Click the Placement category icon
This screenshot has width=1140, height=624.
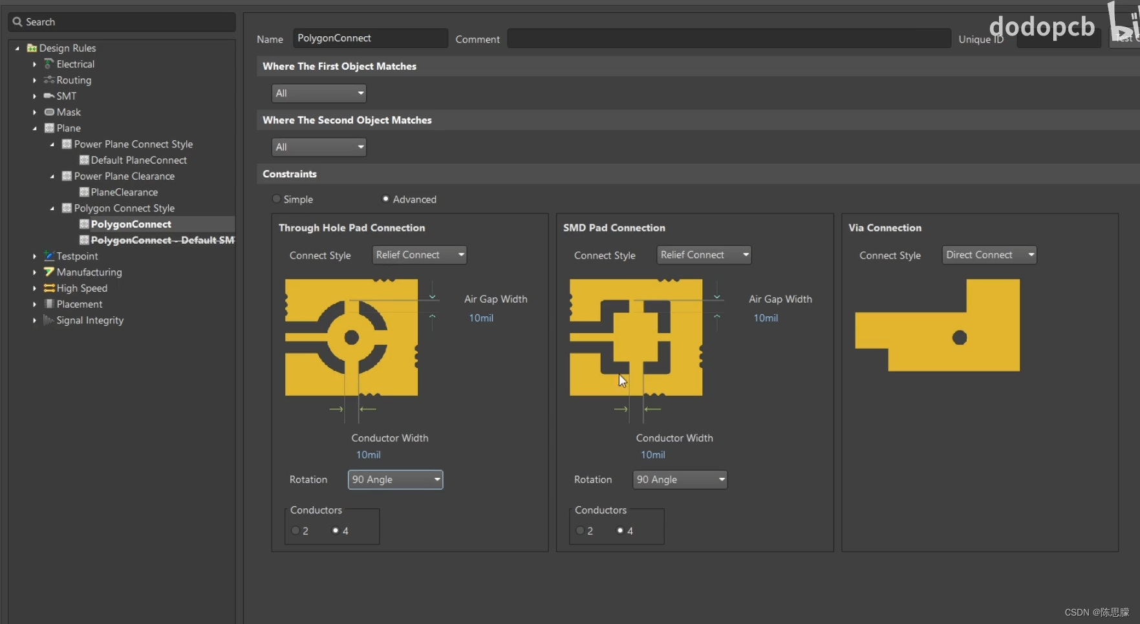click(x=48, y=304)
